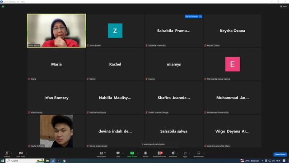Image resolution: width=289 pixels, height=163 pixels.
Task: Open the Participants panel
Action: 101,154
